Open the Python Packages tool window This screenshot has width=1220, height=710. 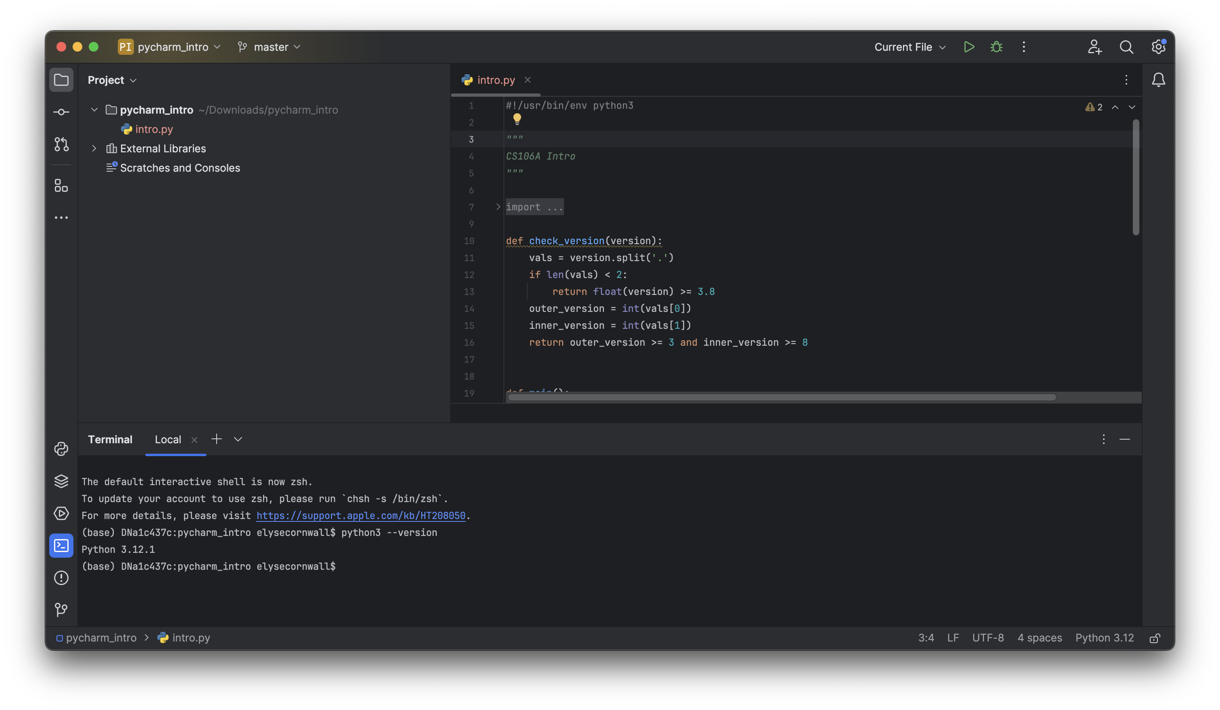61,481
